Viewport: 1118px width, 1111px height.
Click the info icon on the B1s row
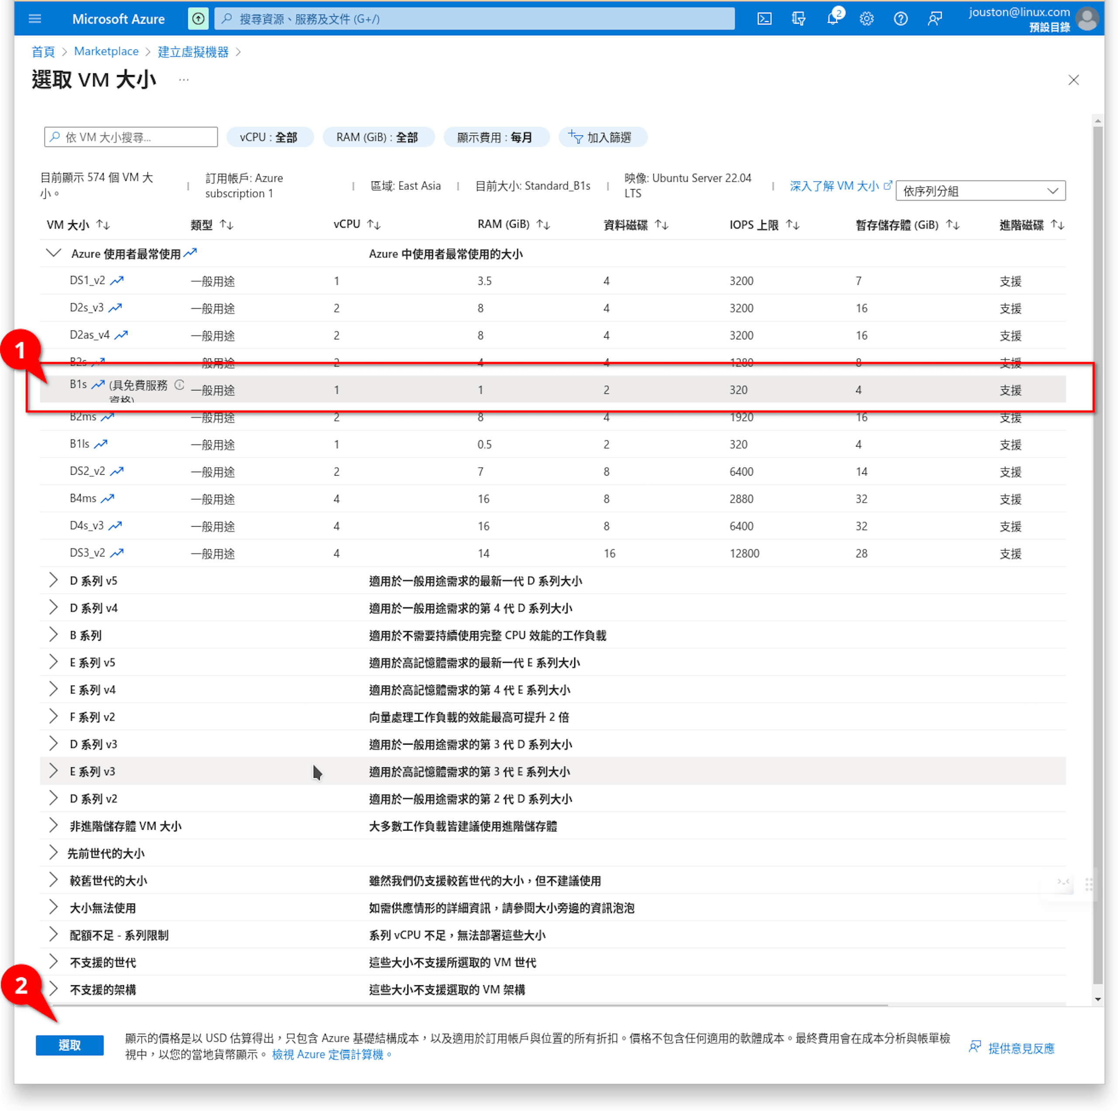[x=179, y=384]
